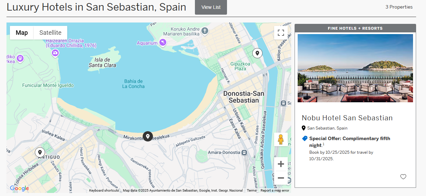
Task: Click the Bahía de La Concha label
Action: click(x=133, y=84)
